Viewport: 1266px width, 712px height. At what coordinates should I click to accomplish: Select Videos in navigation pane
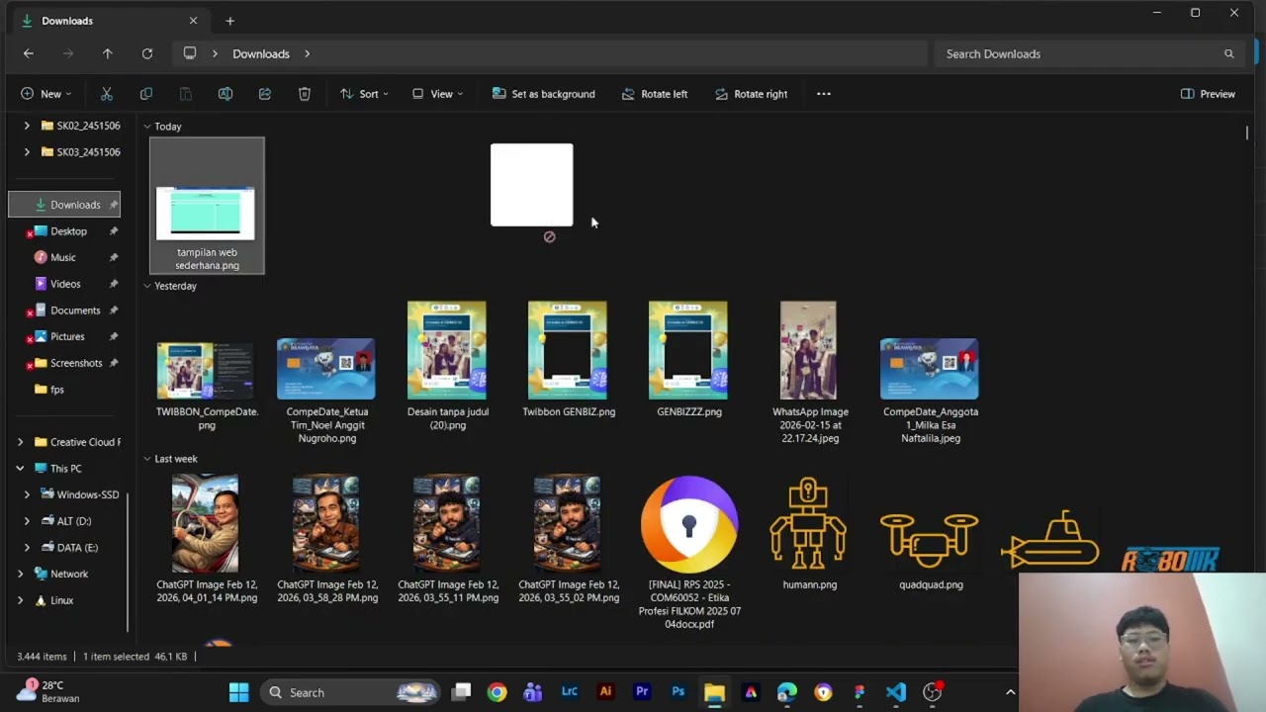pos(65,284)
